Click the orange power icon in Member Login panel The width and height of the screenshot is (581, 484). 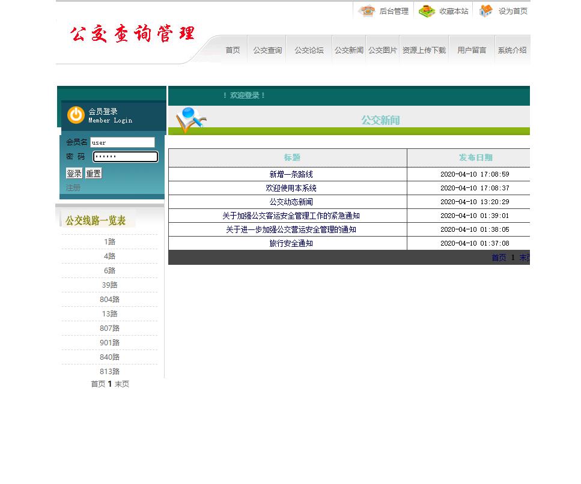click(75, 115)
